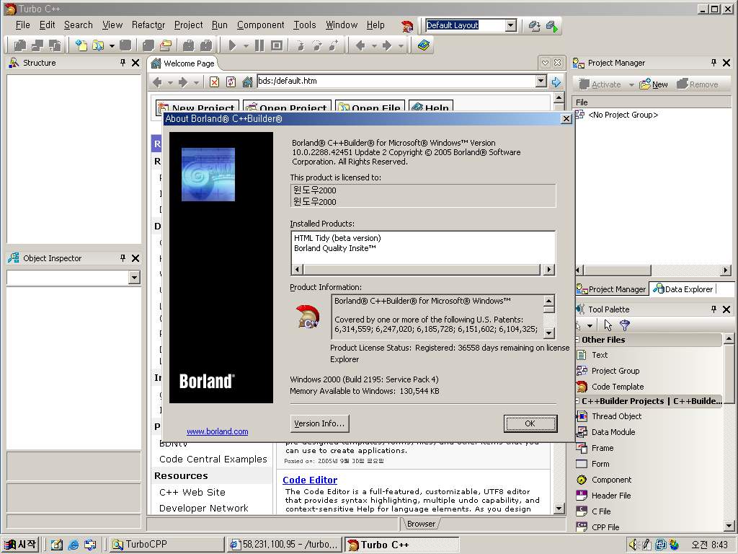The image size is (738, 554).
Task: Choose Thread Object in Tool Palette
Action: click(x=616, y=416)
